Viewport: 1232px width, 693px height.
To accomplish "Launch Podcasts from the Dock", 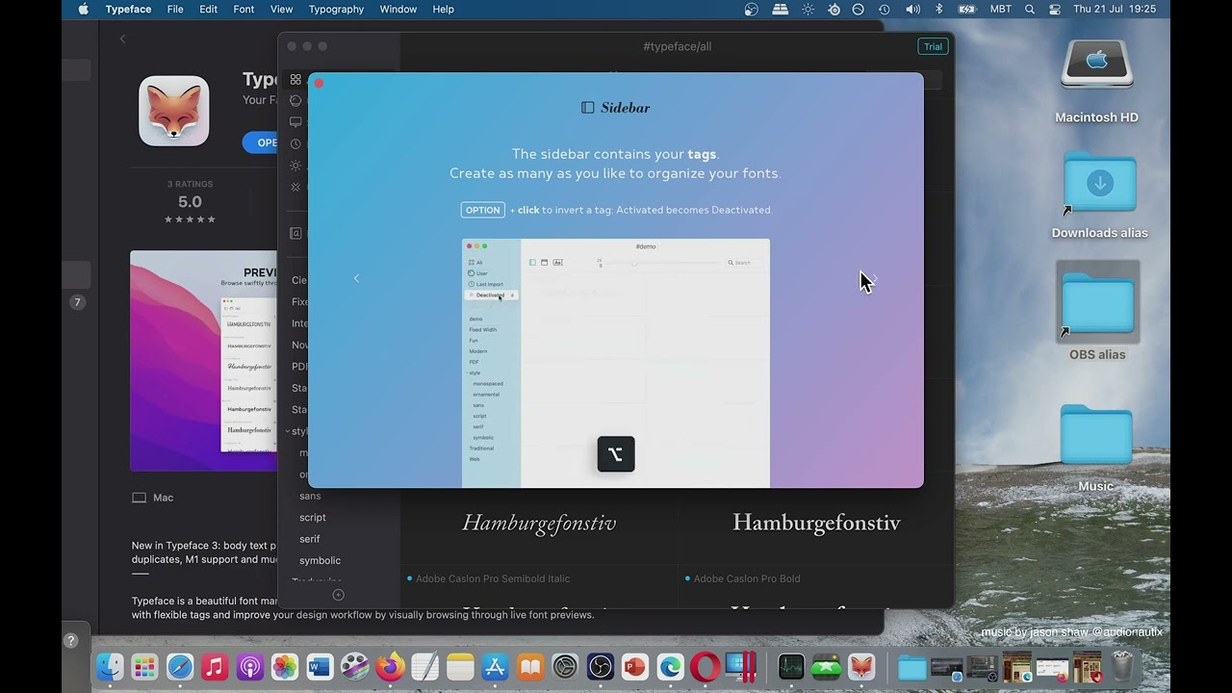I will pyautogui.click(x=250, y=666).
